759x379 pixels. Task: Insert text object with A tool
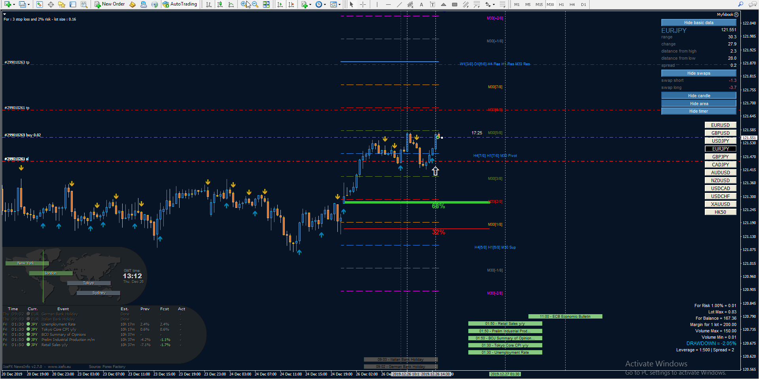click(422, 4)
